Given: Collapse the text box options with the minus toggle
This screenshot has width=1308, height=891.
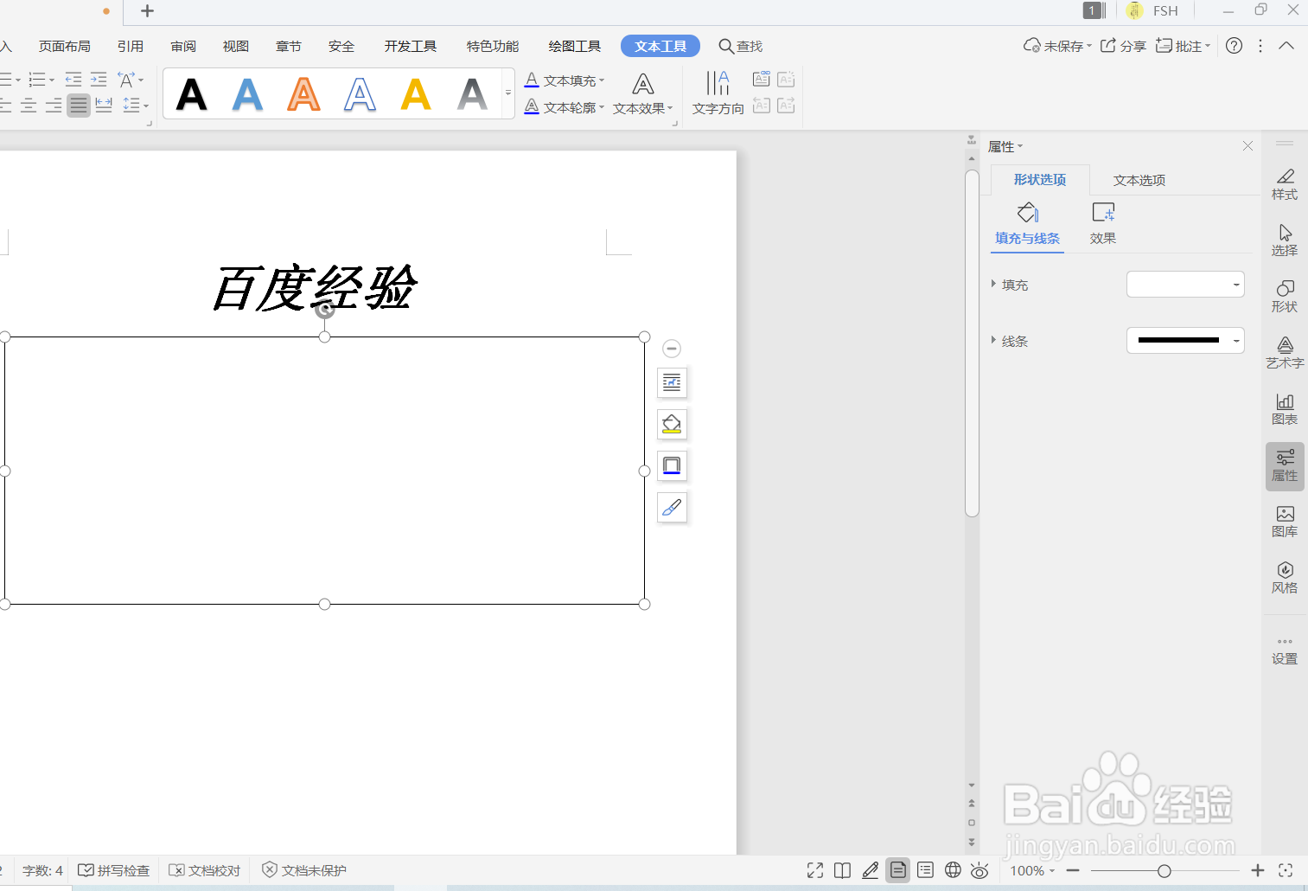Looking at the screenshot, I should tap(672, 348).
